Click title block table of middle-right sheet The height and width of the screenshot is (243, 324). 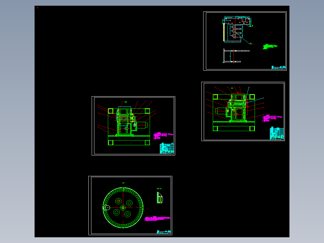277,134
